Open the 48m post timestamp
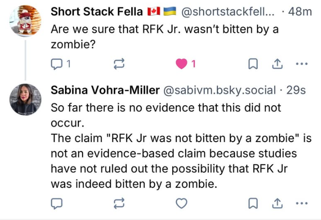The image size is (321, 220). (301, 12)
